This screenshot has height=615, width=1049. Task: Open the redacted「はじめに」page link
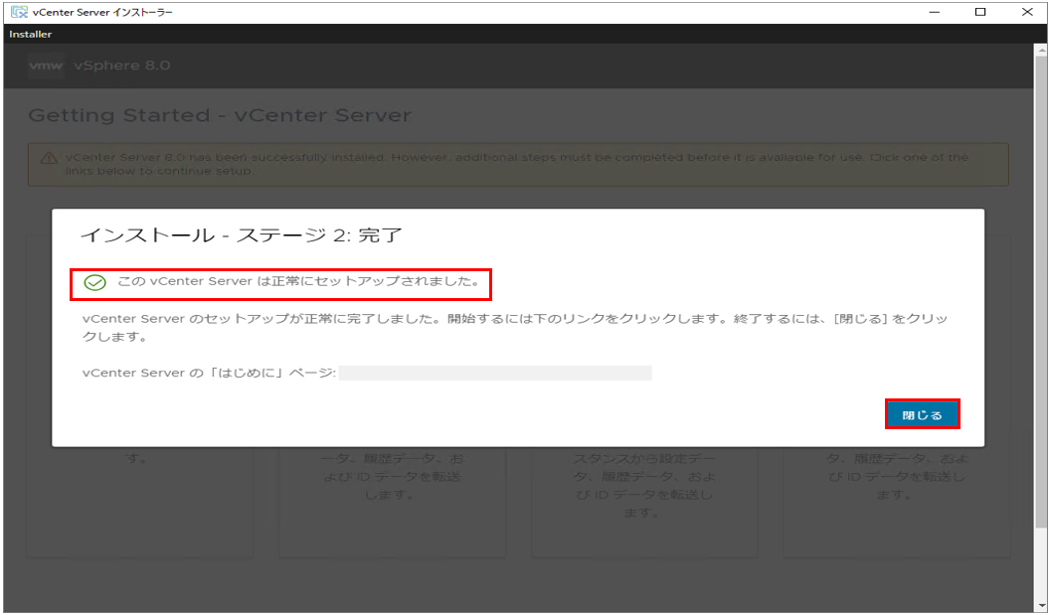coord(494,374)
